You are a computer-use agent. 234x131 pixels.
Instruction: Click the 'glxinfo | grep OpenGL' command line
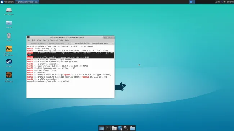coord(60,46)
